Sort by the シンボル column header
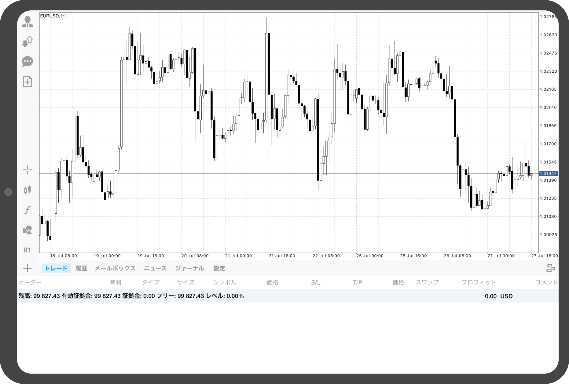This screenshot has height=384, width=569. coord(225,282)
